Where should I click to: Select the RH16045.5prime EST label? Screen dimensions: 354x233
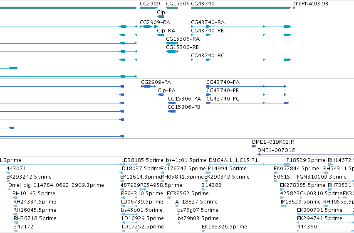[x=35, y=210]
